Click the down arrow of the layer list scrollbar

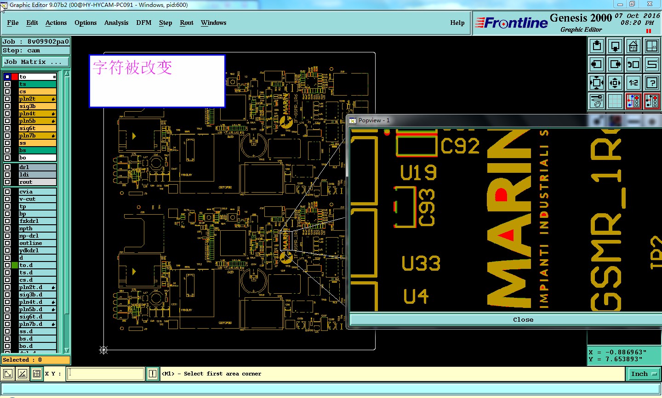(x=67, y=350)
